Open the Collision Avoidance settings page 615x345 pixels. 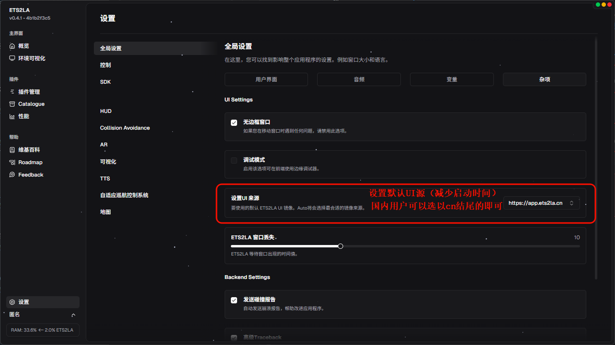tap(125, 128)
